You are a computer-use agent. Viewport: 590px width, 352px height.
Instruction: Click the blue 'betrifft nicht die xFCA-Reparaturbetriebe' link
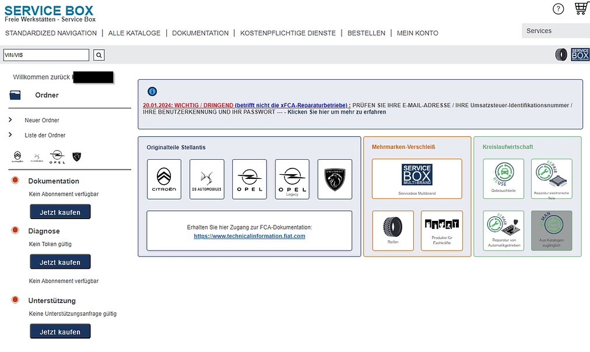click(293, 105)
